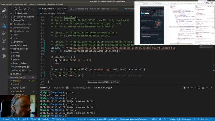Open Source Control view with badge
Image resolution: width=215 pixels, height=121 pixels.
tap(4, 25)
